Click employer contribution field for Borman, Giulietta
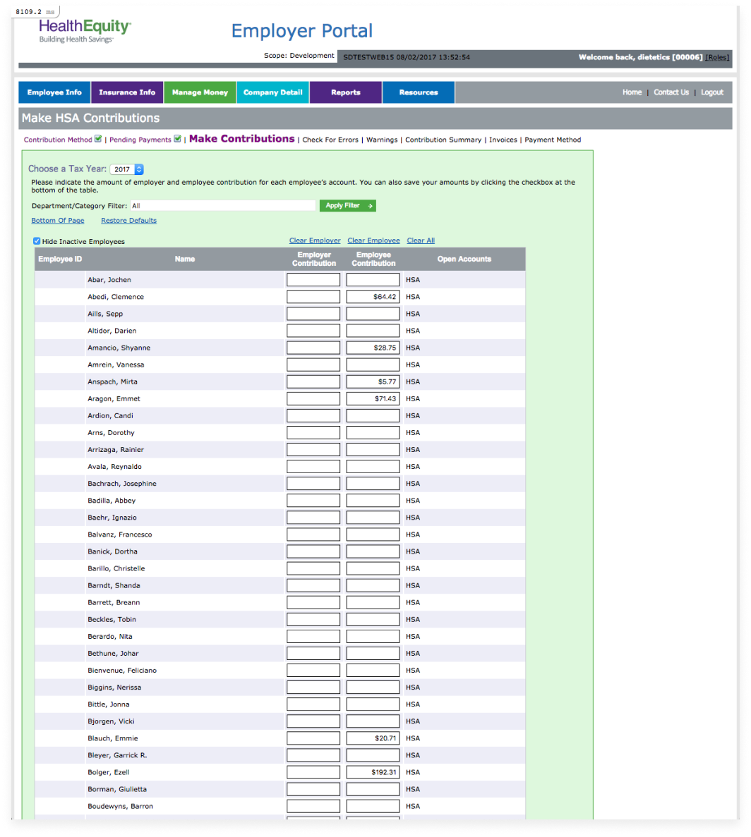This screenshot has width=751, height=837. (313, 790)
